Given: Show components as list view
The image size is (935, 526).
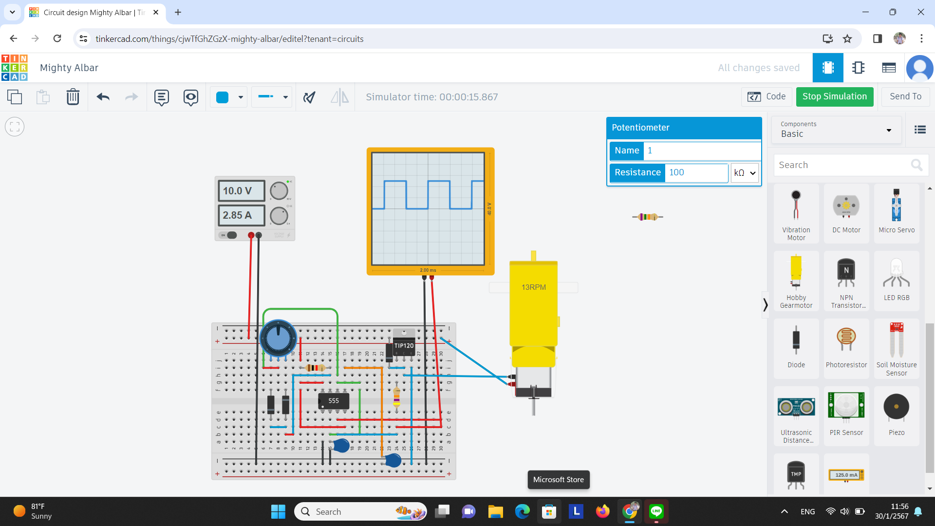Looking at the screenshot, I should (920, 130).
